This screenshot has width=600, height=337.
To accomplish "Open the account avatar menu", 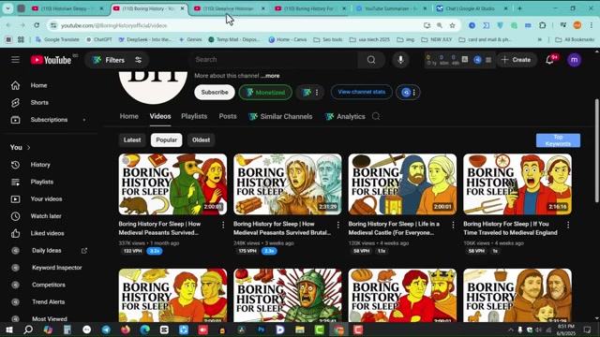I will pyautogui.click(x=574, y=60).
